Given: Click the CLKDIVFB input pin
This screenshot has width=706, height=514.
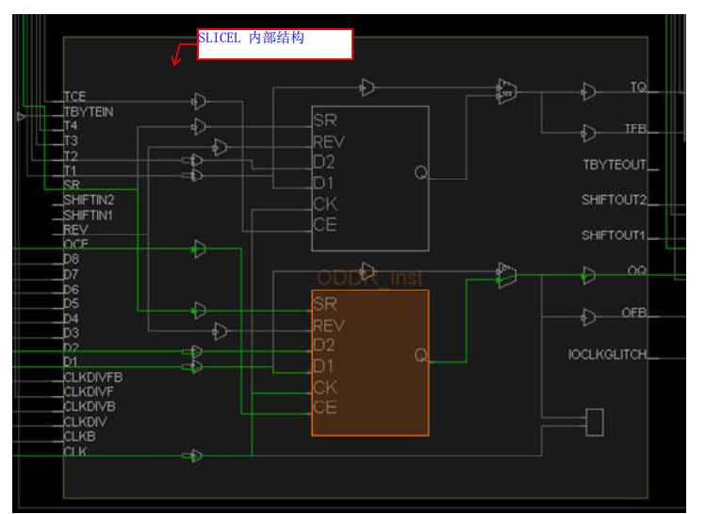Looking at the screenshot, I should pyautogui.click(x=93, y=377).
